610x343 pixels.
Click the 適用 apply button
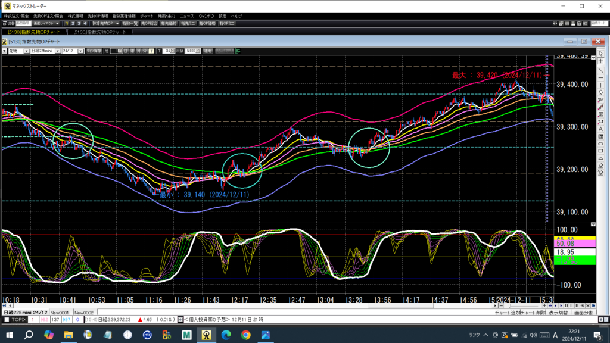click(x=208, y=51)
